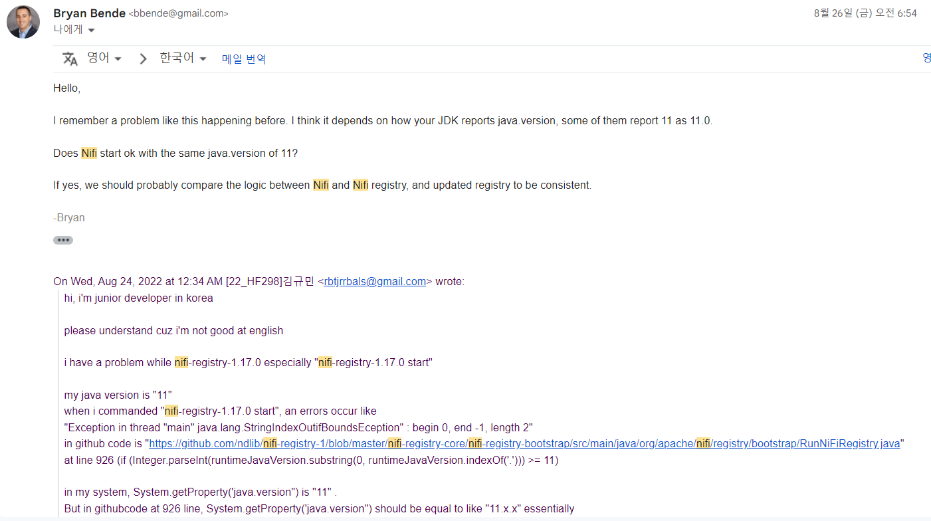Viewport: 931px width, 521px height.
Task: Expand trimmed content with the ellipsis button
Action: pos(63,240)
